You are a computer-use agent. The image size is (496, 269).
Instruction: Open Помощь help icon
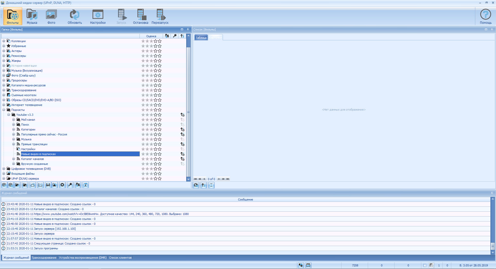pyautogui.click(x=485, y=17)
